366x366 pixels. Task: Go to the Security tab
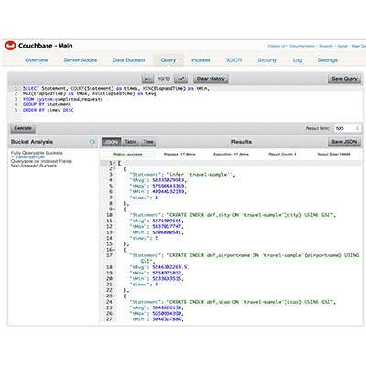[267, 60]
